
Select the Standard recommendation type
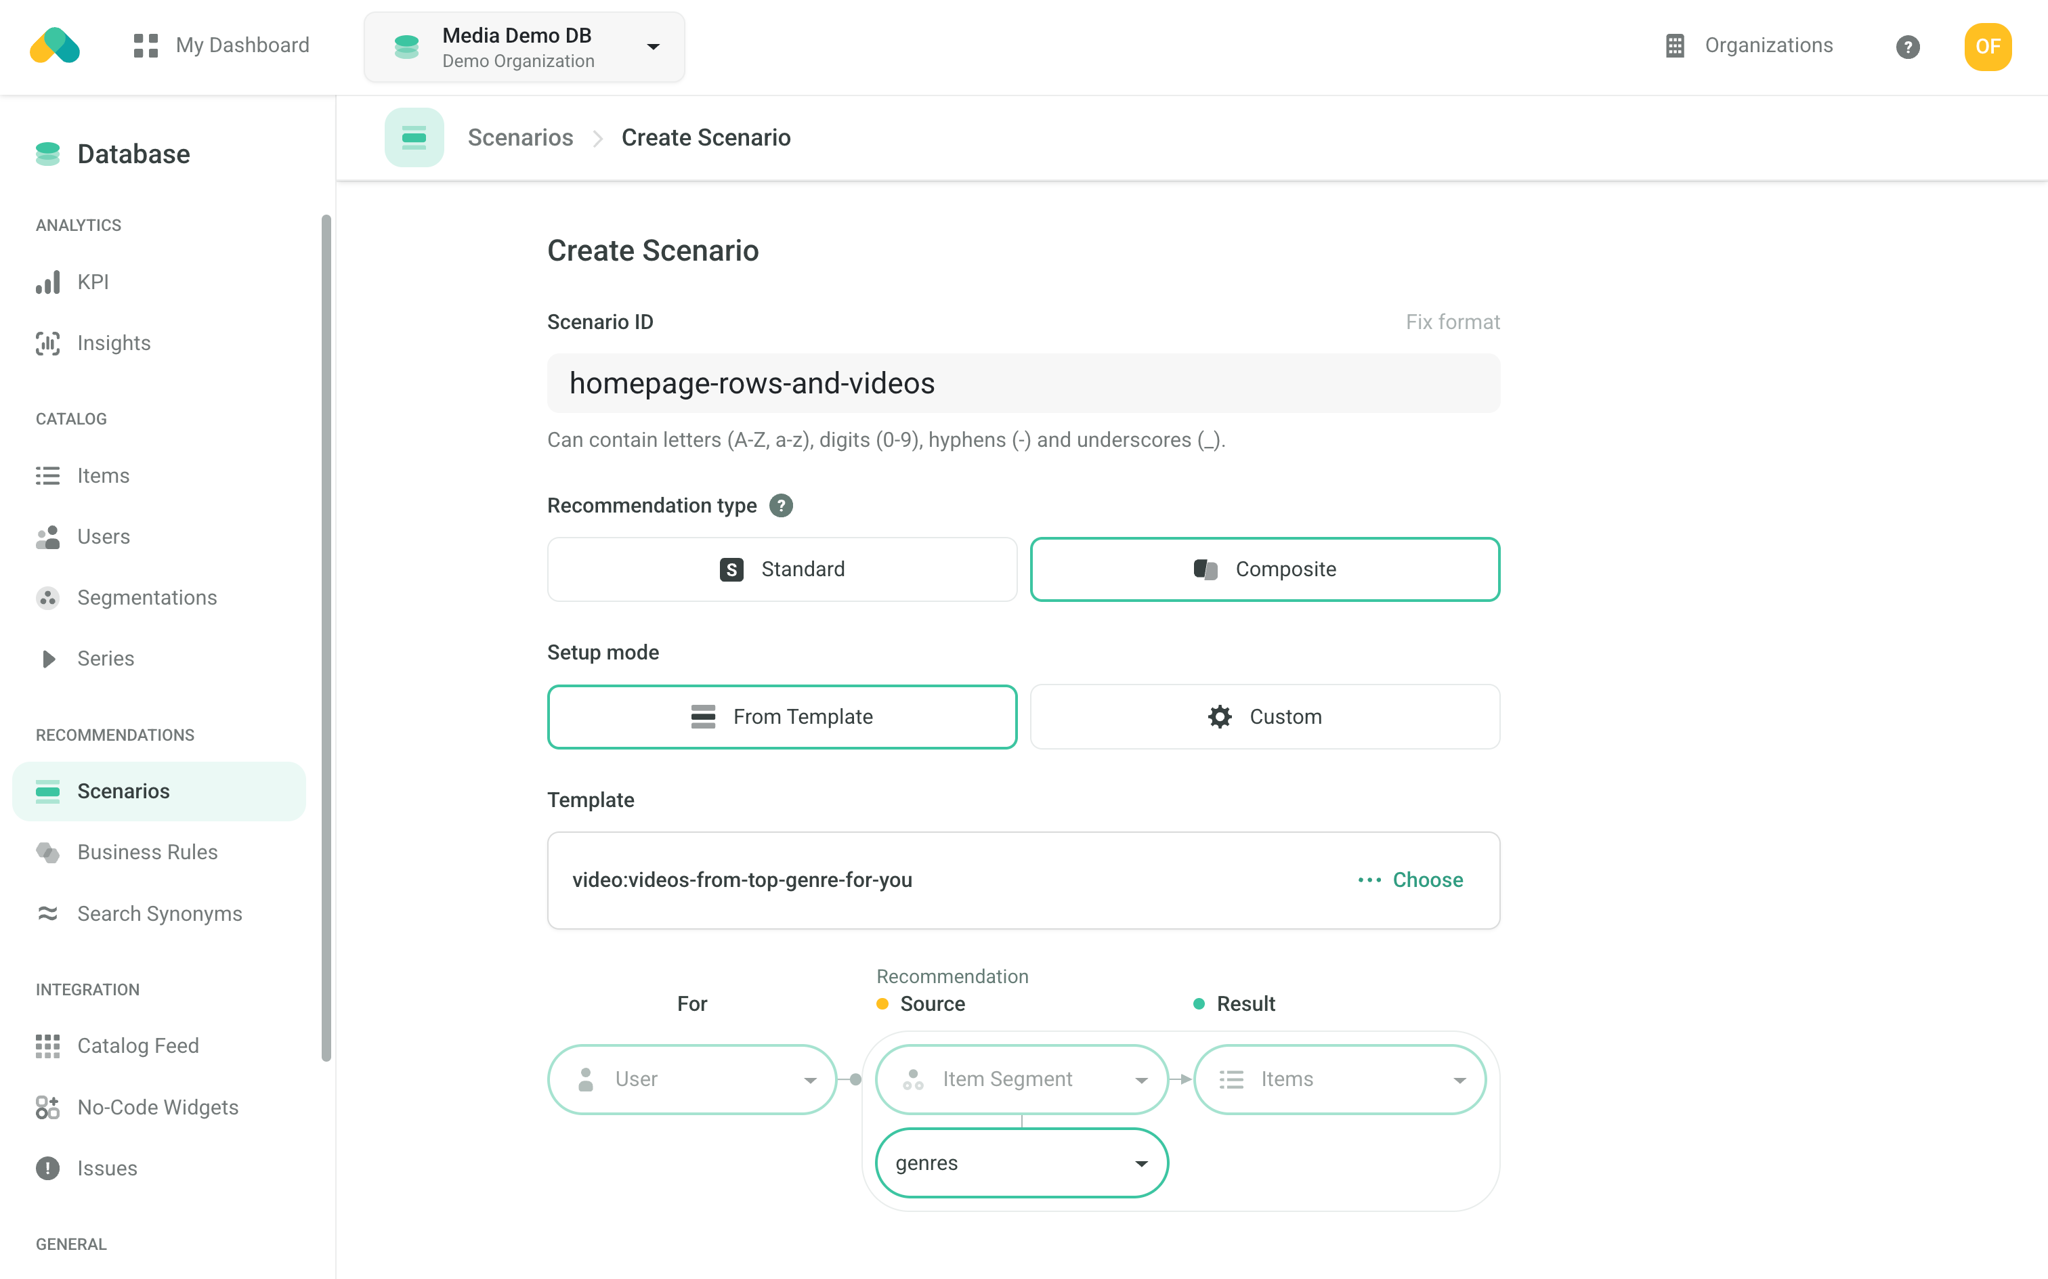[782, 569]
